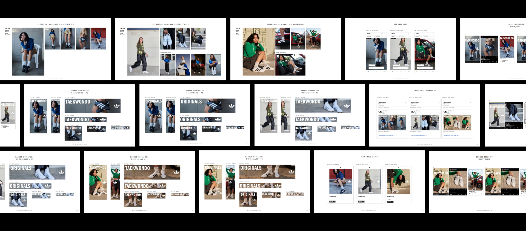The height and width of the screenshot is (231, 526).
Task: Click the 'BANNER DISPLAY ADS WHITE/SILVER – V2' title
Action: [x=24, y=158]
